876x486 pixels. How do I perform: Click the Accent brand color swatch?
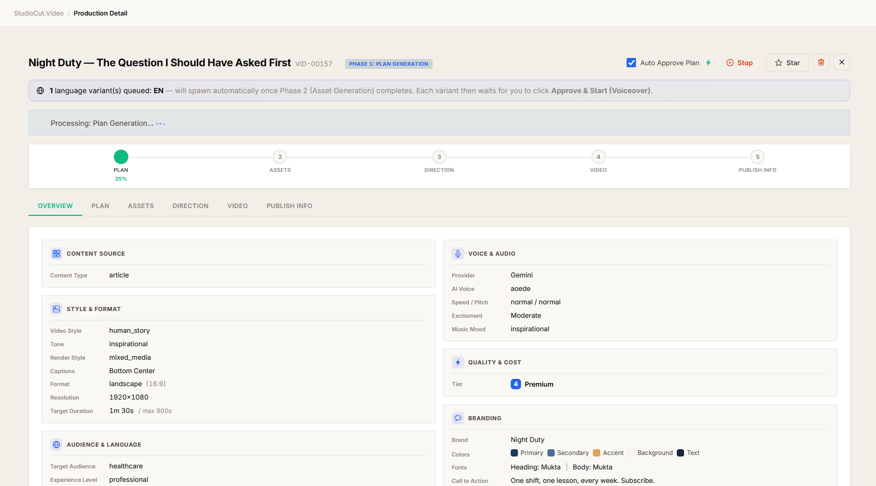click(597, 453)
